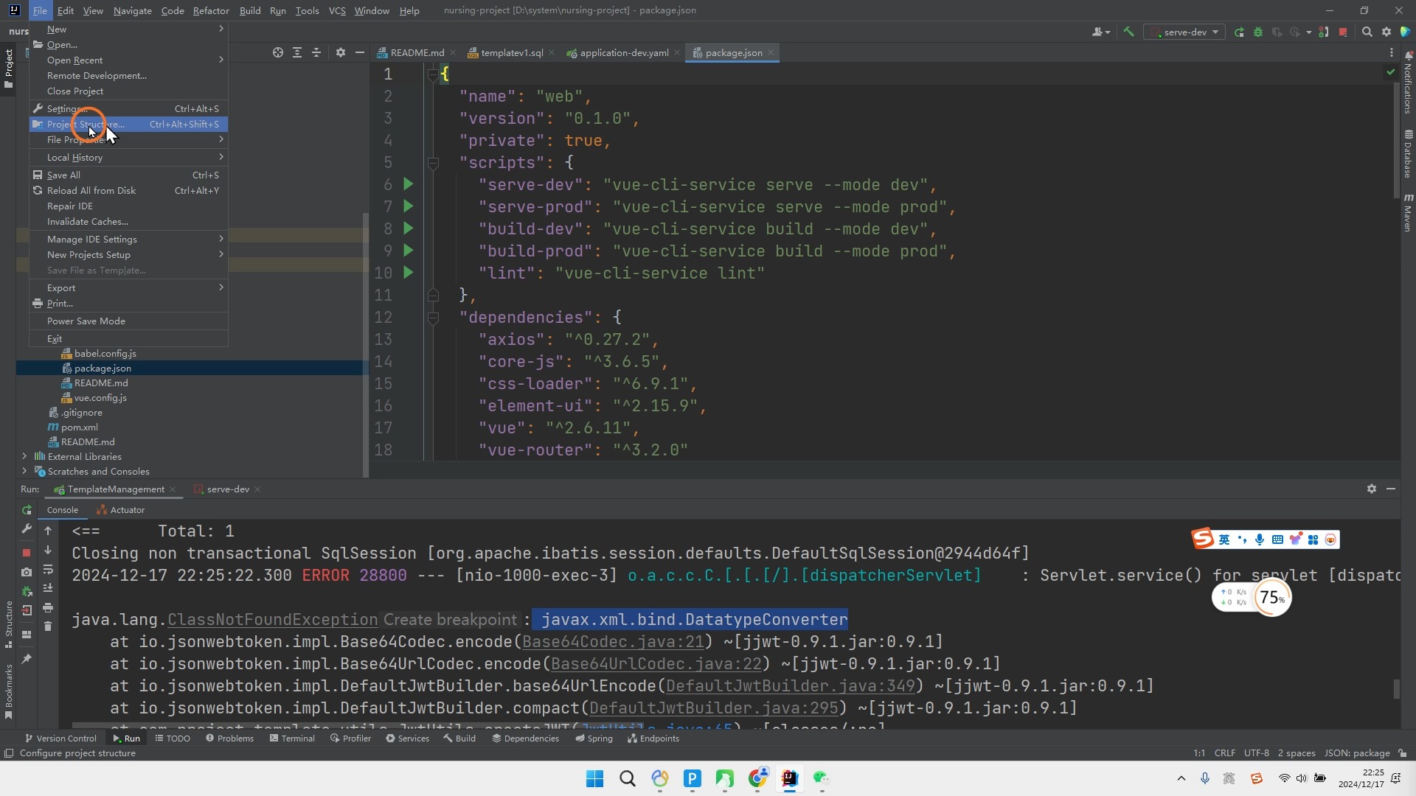
Task: Open the templatev1.sql editor tab
Action: pos(510,52)
